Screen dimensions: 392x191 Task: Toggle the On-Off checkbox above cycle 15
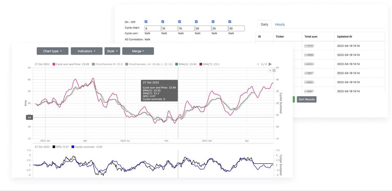[180, 22]
